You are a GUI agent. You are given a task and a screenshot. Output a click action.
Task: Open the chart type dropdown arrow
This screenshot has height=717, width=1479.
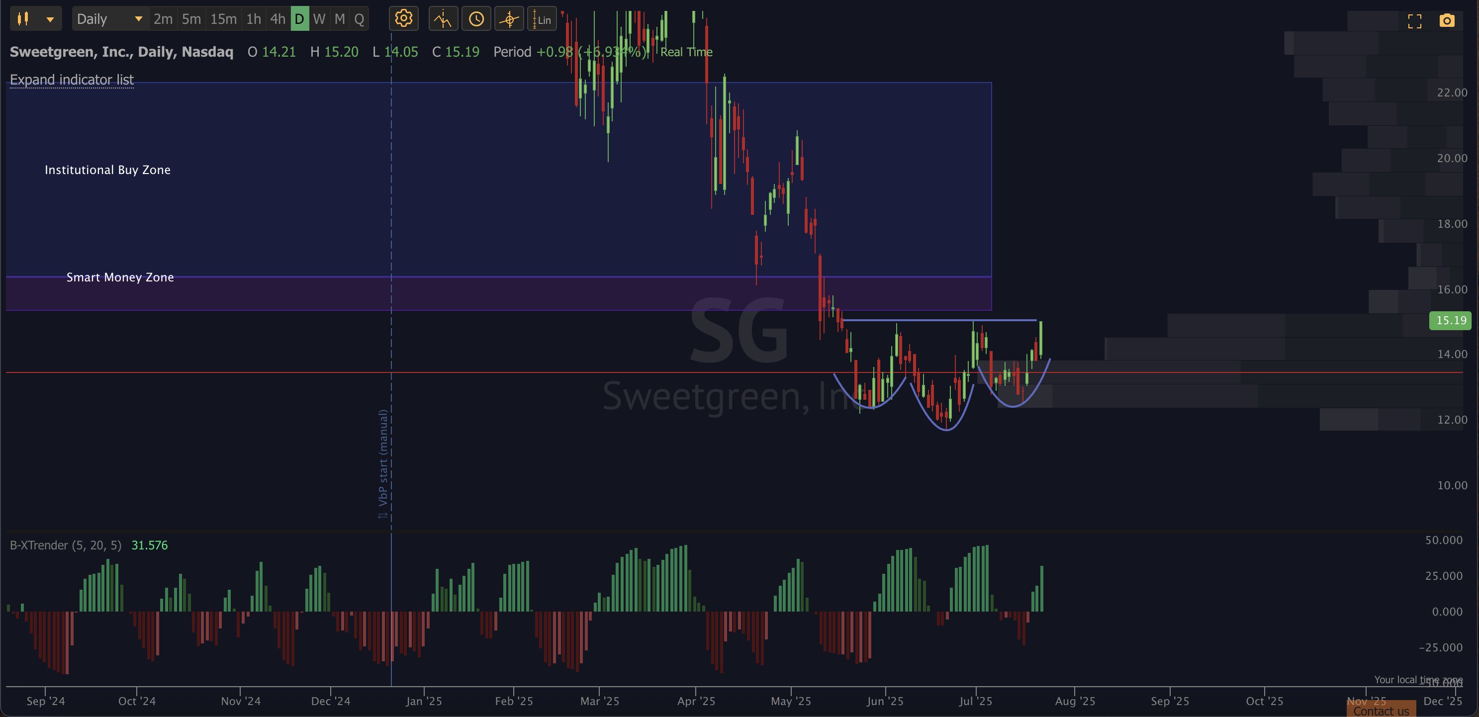[51, 19]
